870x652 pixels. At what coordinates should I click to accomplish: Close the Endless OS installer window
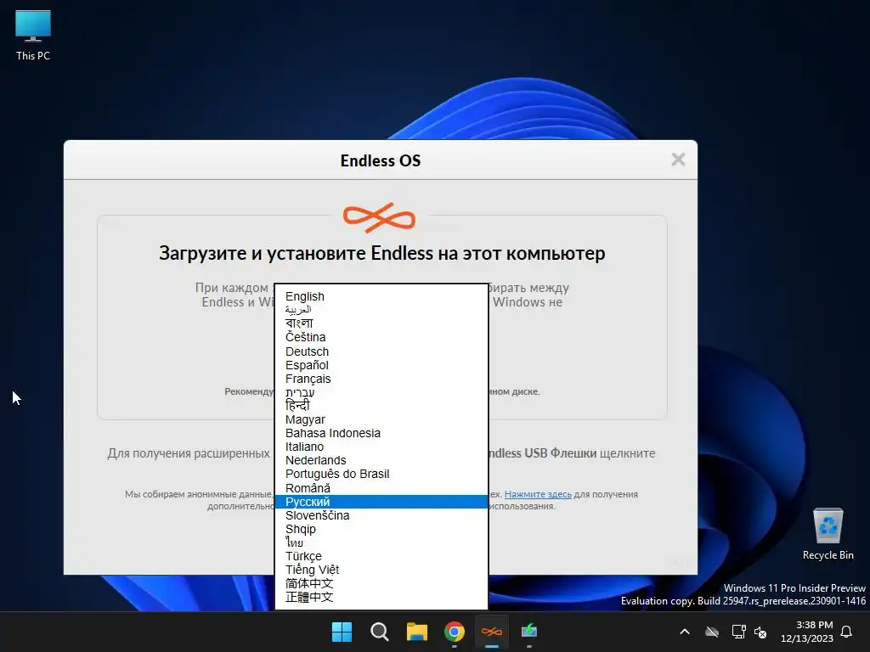click(x=678, y=160)
